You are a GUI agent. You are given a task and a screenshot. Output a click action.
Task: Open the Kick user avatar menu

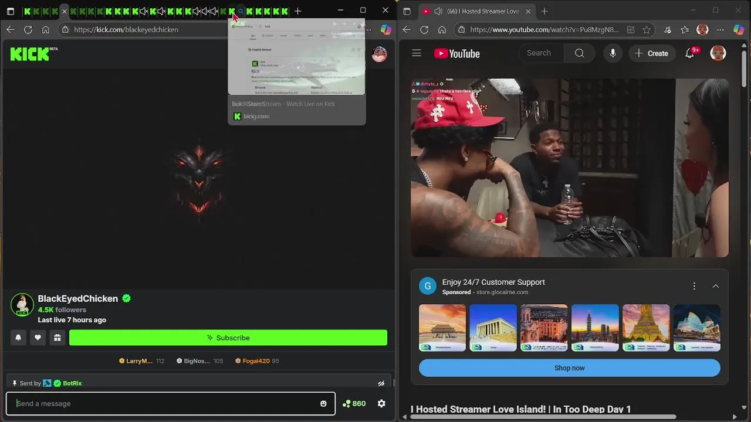click(380, 54)
